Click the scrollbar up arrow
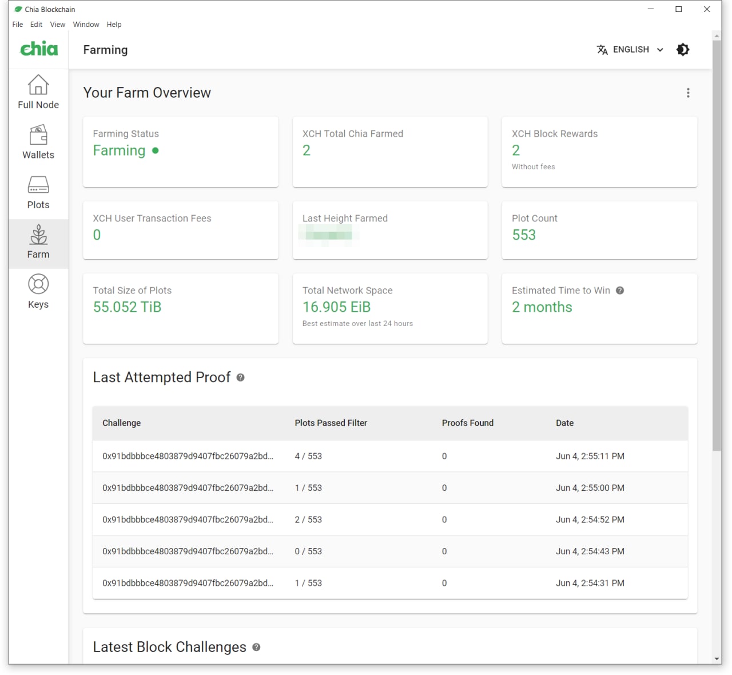The width and height of the screenshot is (732, 675). pos(717,35)
